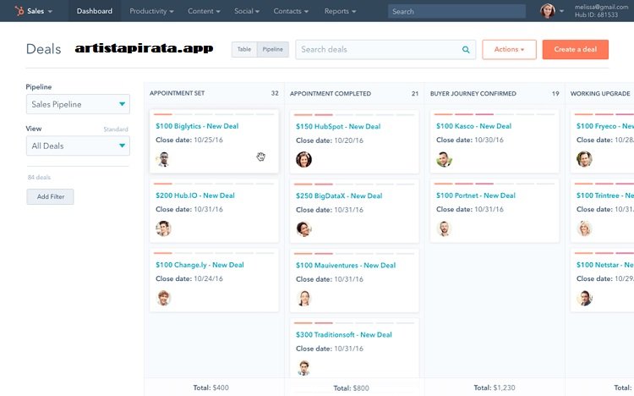Viewport: 634px width, 396px height.
Task: Click owner avatar on Hub.IO deal
Action: tap(163, 228)
